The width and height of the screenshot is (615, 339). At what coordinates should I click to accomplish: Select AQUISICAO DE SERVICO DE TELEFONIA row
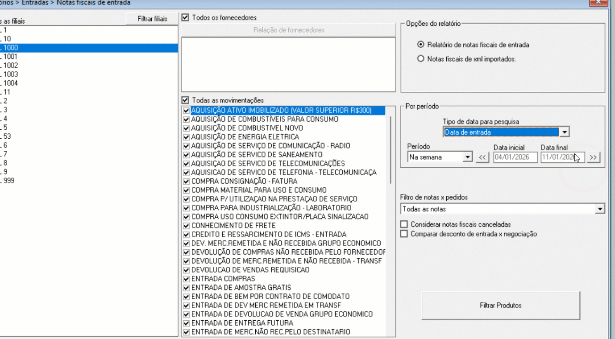284,173
